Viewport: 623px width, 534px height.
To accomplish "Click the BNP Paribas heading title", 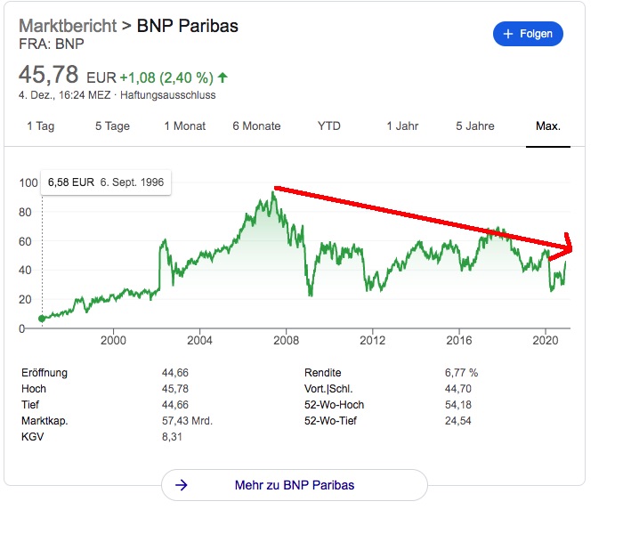I will [x=187, y=25].
